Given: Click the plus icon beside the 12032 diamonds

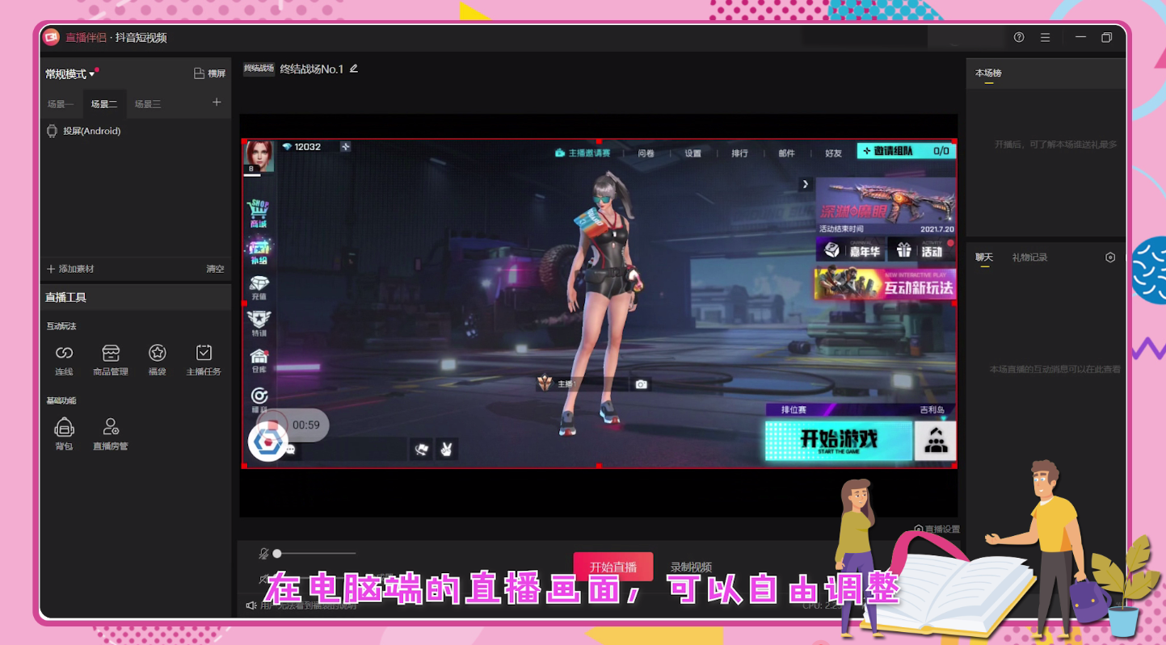Looking at the screenshot, I should coord(345,147).
